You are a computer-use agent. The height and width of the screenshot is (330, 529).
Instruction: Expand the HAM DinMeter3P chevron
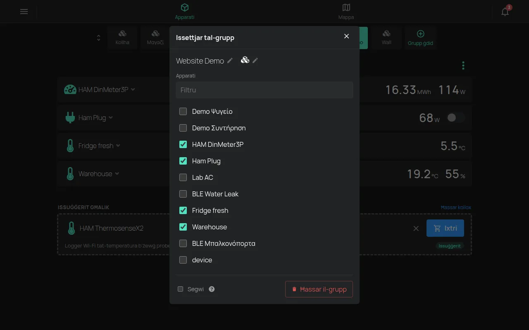[133, 89]
